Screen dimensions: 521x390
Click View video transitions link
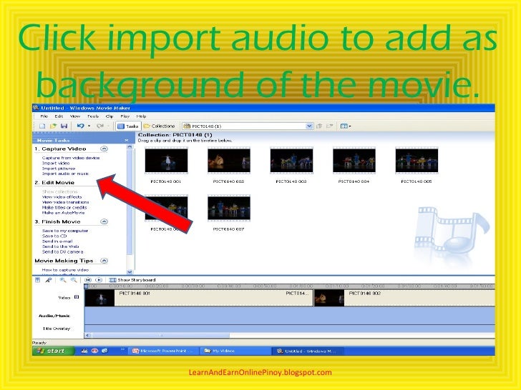point(65,202)
